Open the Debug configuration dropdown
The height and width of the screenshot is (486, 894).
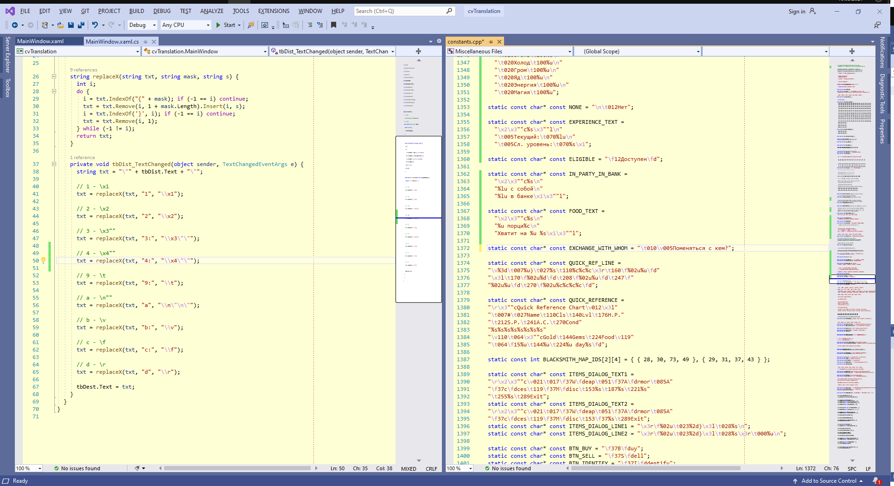click(142, 25)
